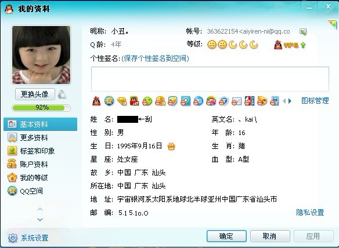Click the mail envelope service icon

(x=236, y=101)
